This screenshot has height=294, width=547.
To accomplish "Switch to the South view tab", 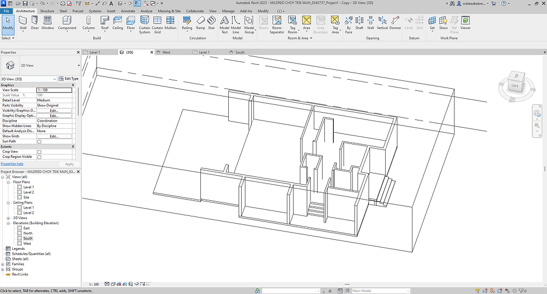I will pyautogui.click(x=239, y=52).
